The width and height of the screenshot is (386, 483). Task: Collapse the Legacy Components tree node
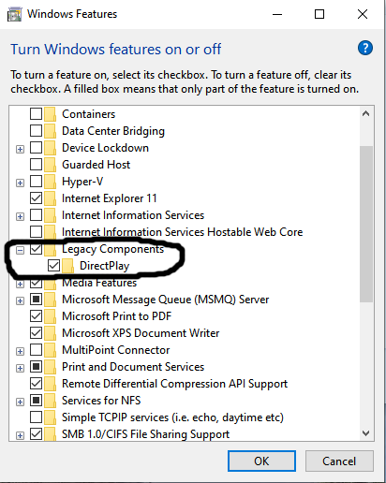20,250
